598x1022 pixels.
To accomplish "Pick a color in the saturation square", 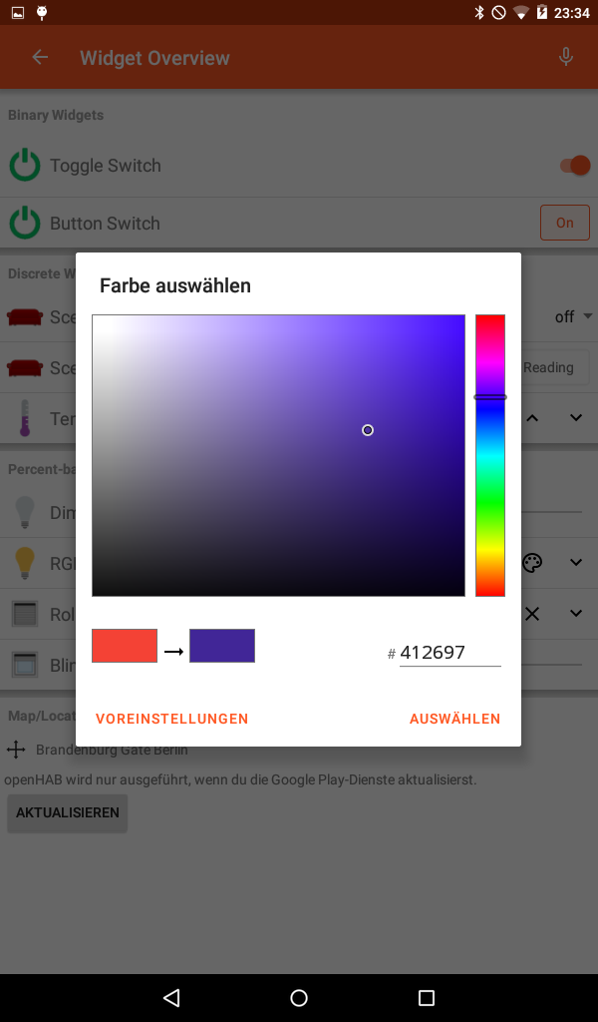I will coord(278,455).
